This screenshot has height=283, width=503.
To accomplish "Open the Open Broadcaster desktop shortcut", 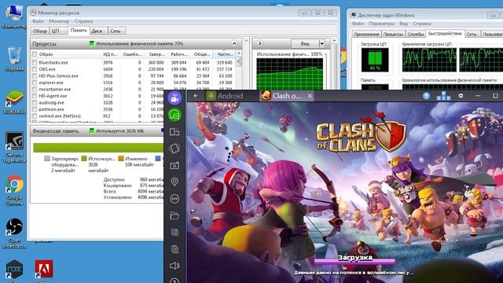I will point(14,233).
